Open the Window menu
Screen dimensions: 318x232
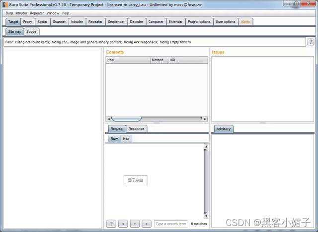53,13
